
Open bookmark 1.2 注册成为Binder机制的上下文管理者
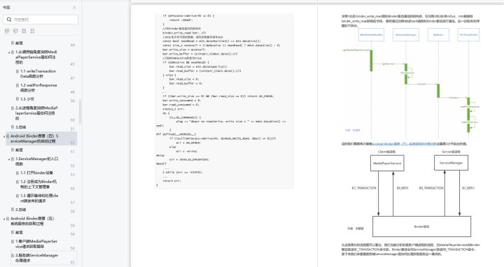coord(38,185)
